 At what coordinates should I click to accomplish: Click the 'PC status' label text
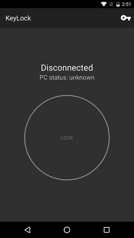pyautogui.click(x=54, y=77)
